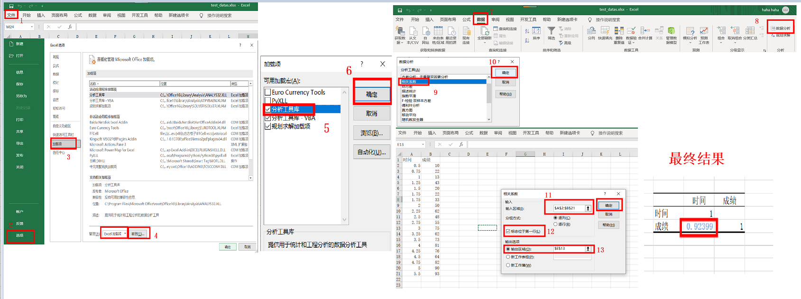
Task: Expand the 组合 group dropdown in ribbon
Action: point(721,42)
